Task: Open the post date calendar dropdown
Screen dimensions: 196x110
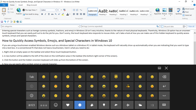Action: [x=185, y=26]
